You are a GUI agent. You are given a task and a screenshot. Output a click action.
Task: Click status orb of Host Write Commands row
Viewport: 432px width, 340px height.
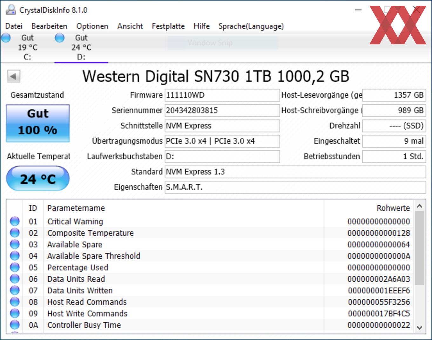click(x=15, y=313)
